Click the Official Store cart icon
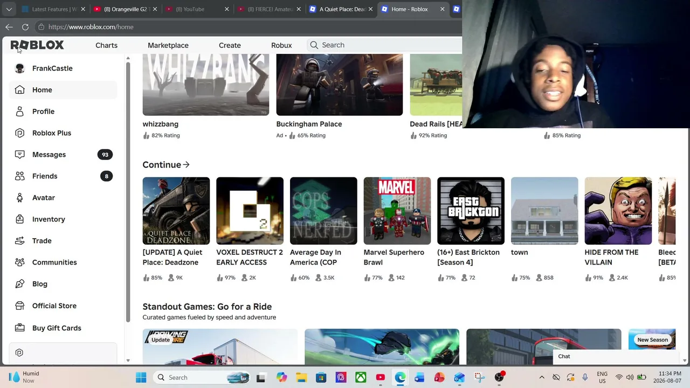The width and height of the screenshot is (690, 388). click(x=20, y=306)
